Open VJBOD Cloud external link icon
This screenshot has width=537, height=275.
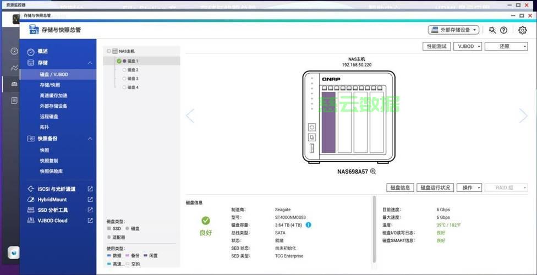[90, 221]
